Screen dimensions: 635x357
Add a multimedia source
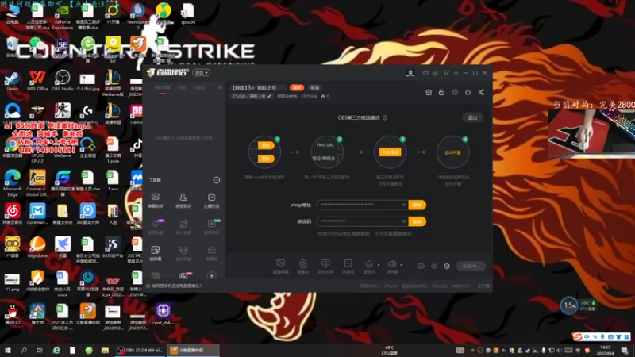(348, 267)
